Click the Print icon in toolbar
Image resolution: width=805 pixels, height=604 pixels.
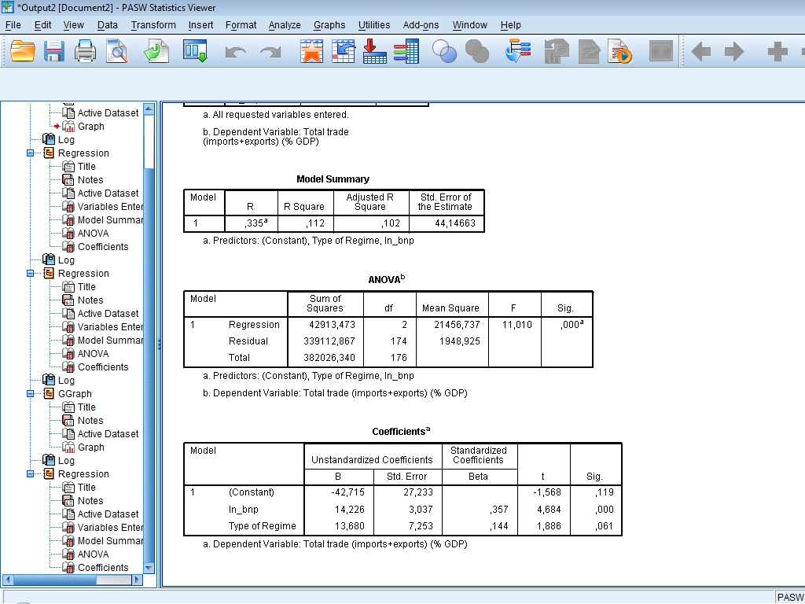85,52
